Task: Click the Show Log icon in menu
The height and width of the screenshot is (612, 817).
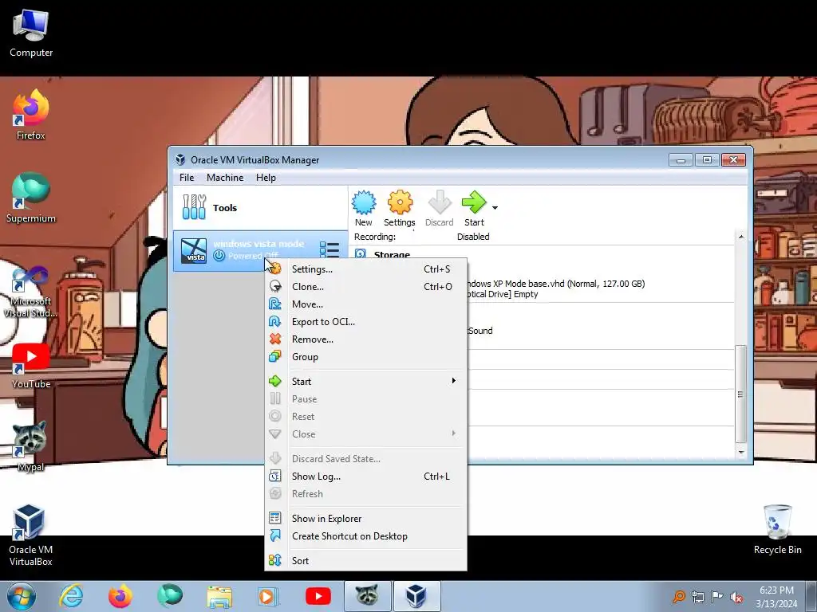Action: pyautogui.click(x=275, y=477)
